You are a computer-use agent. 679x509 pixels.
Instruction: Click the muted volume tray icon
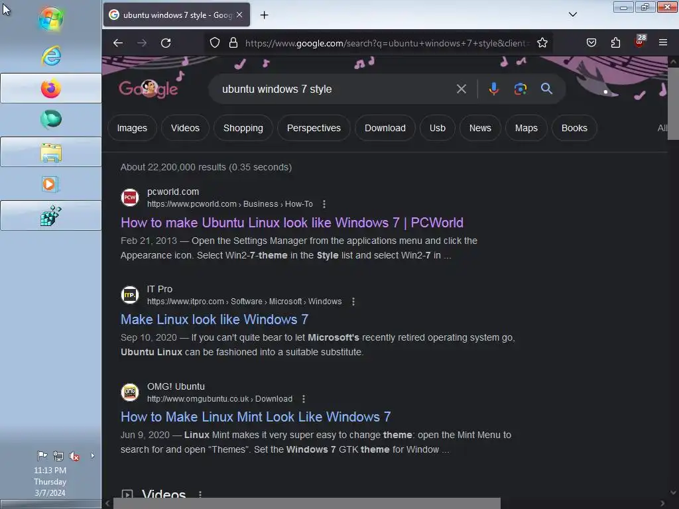point(74,456)
